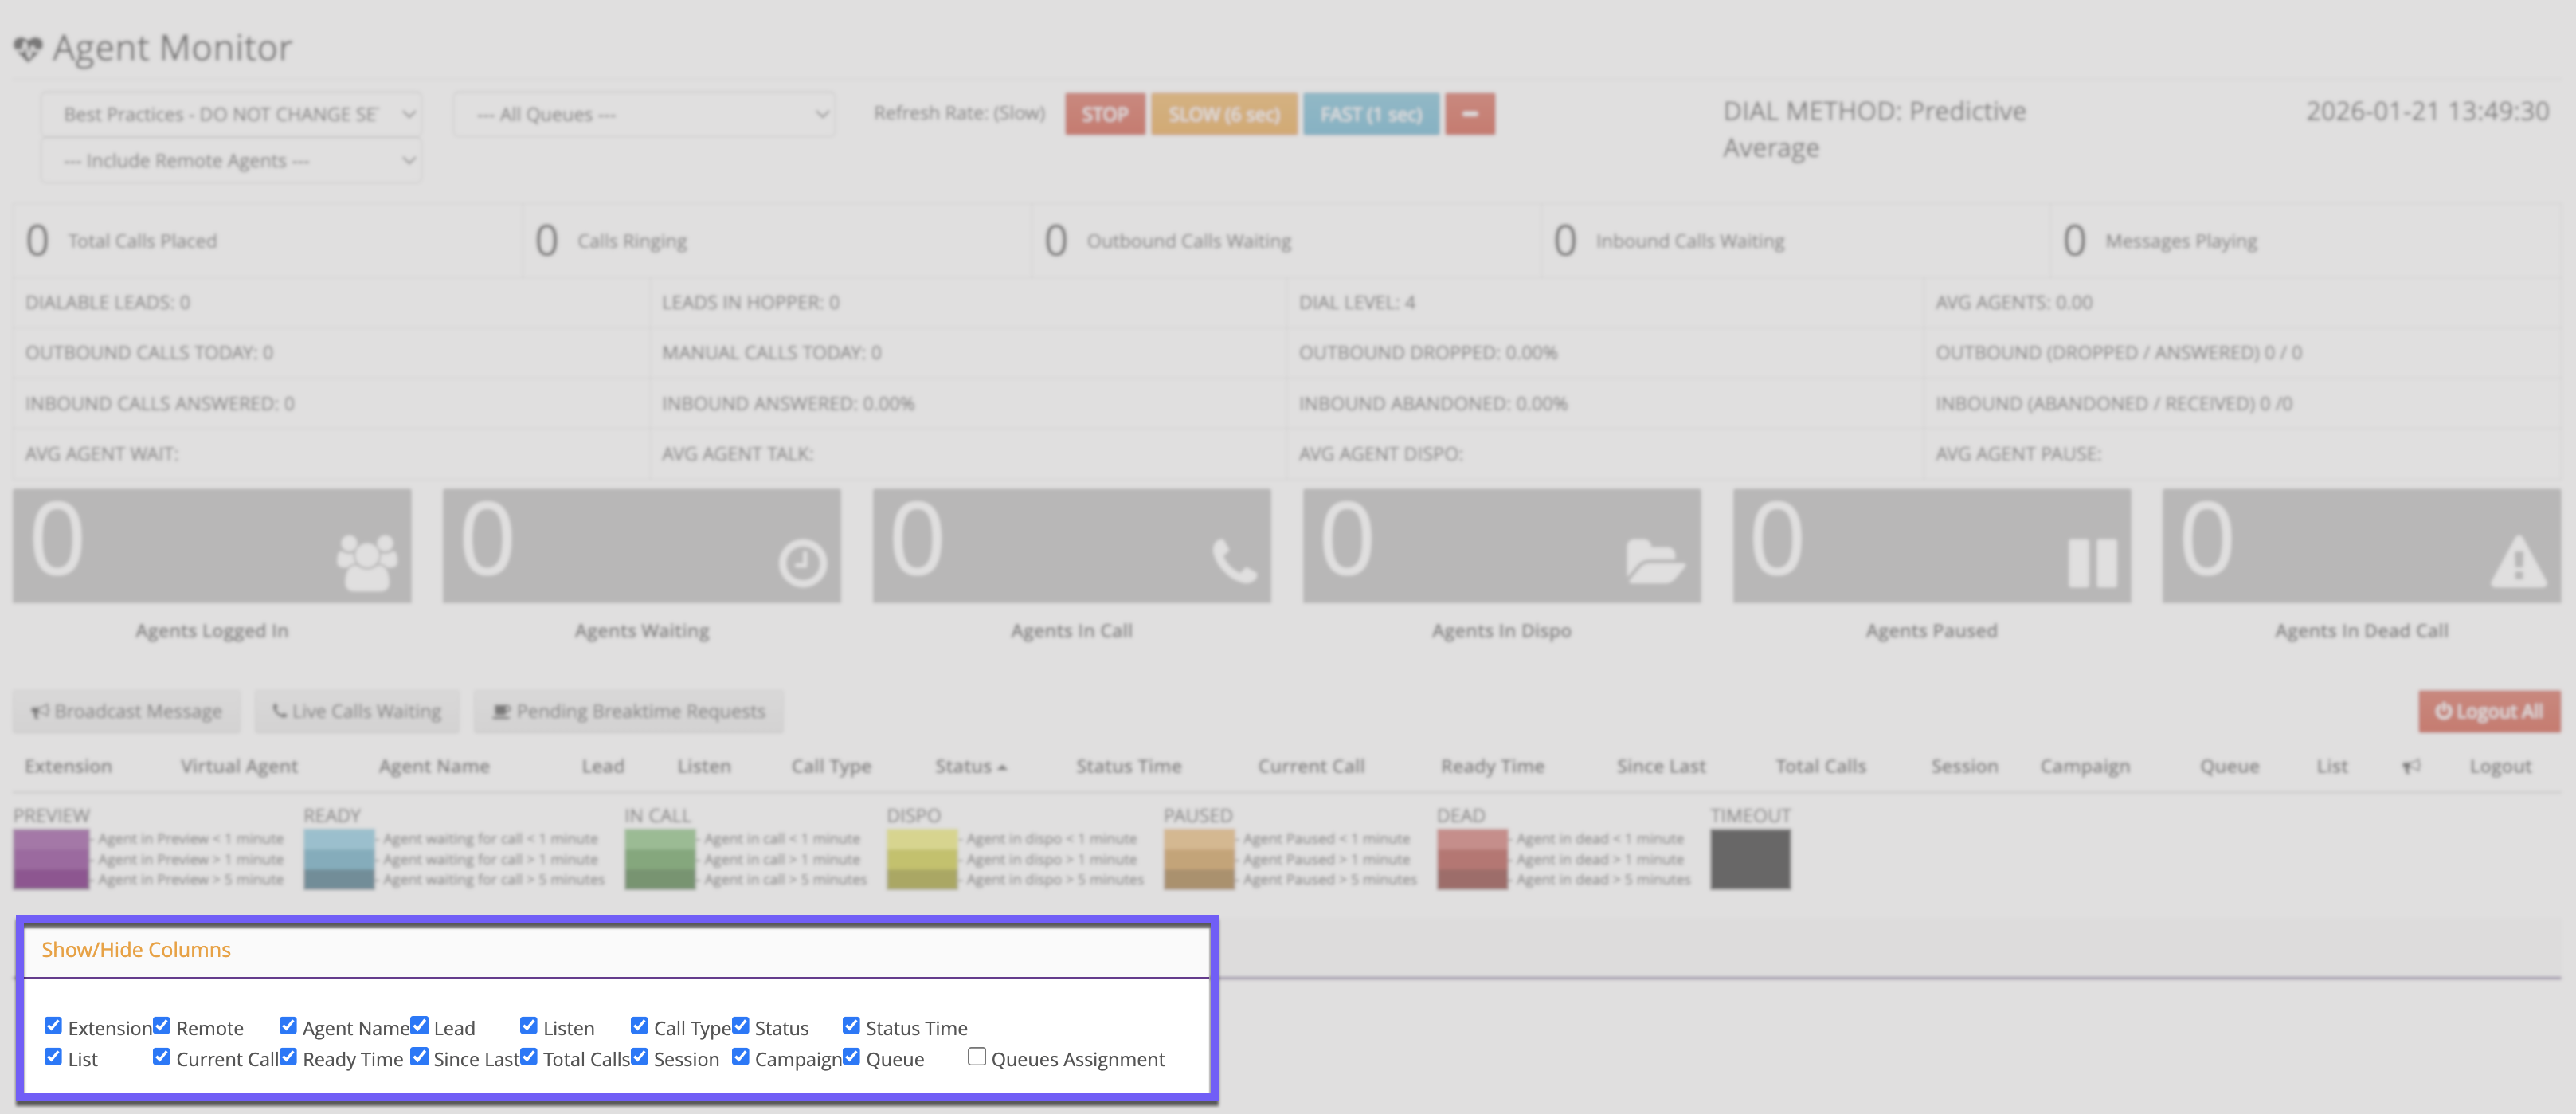Open the campaign selection dropdown

pyautogui.click(x=231, y=114)
